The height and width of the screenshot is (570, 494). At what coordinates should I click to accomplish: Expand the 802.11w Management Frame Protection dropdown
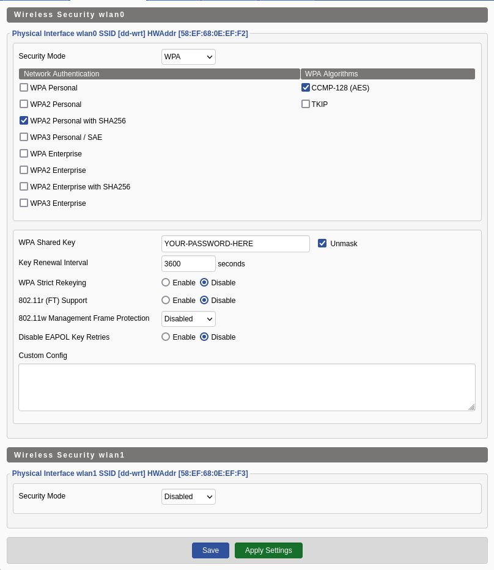tap(188, 319)
